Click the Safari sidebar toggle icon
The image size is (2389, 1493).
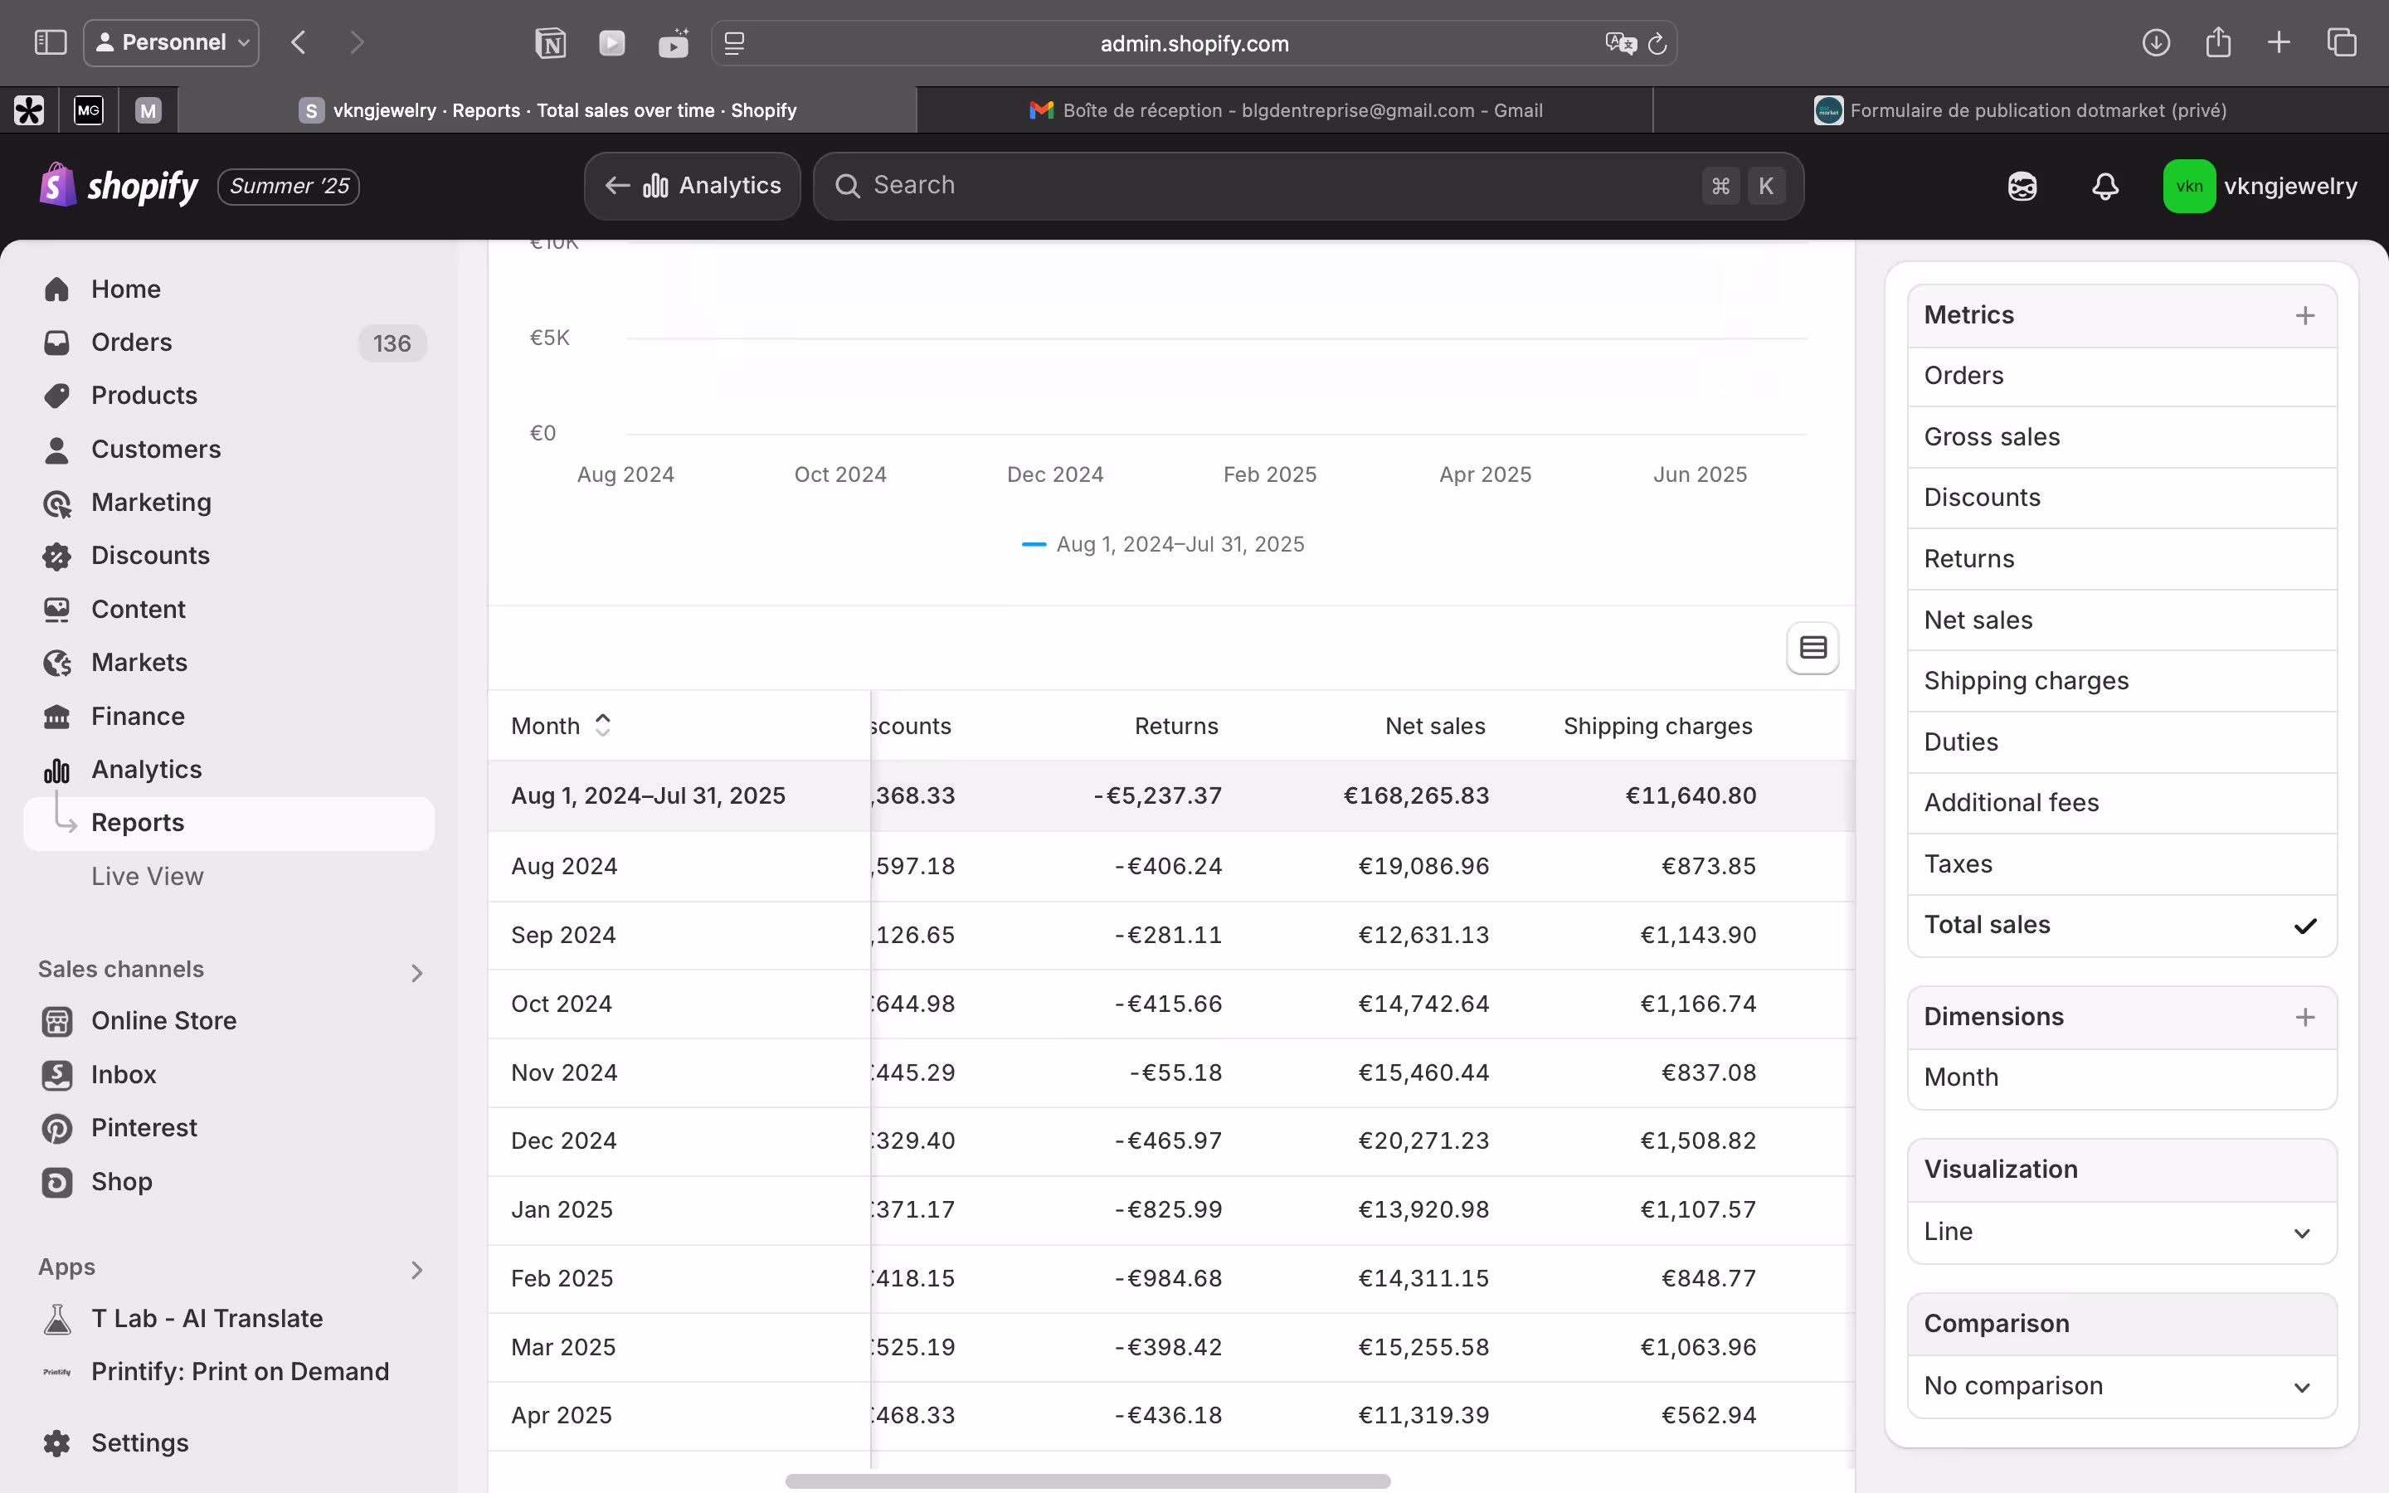click(x=51, y=42)
